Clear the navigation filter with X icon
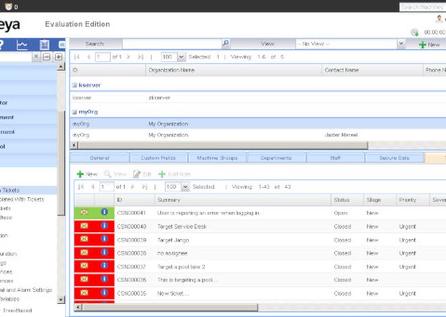The height and width of the screenshot is (317, 446). coord(36,57)
